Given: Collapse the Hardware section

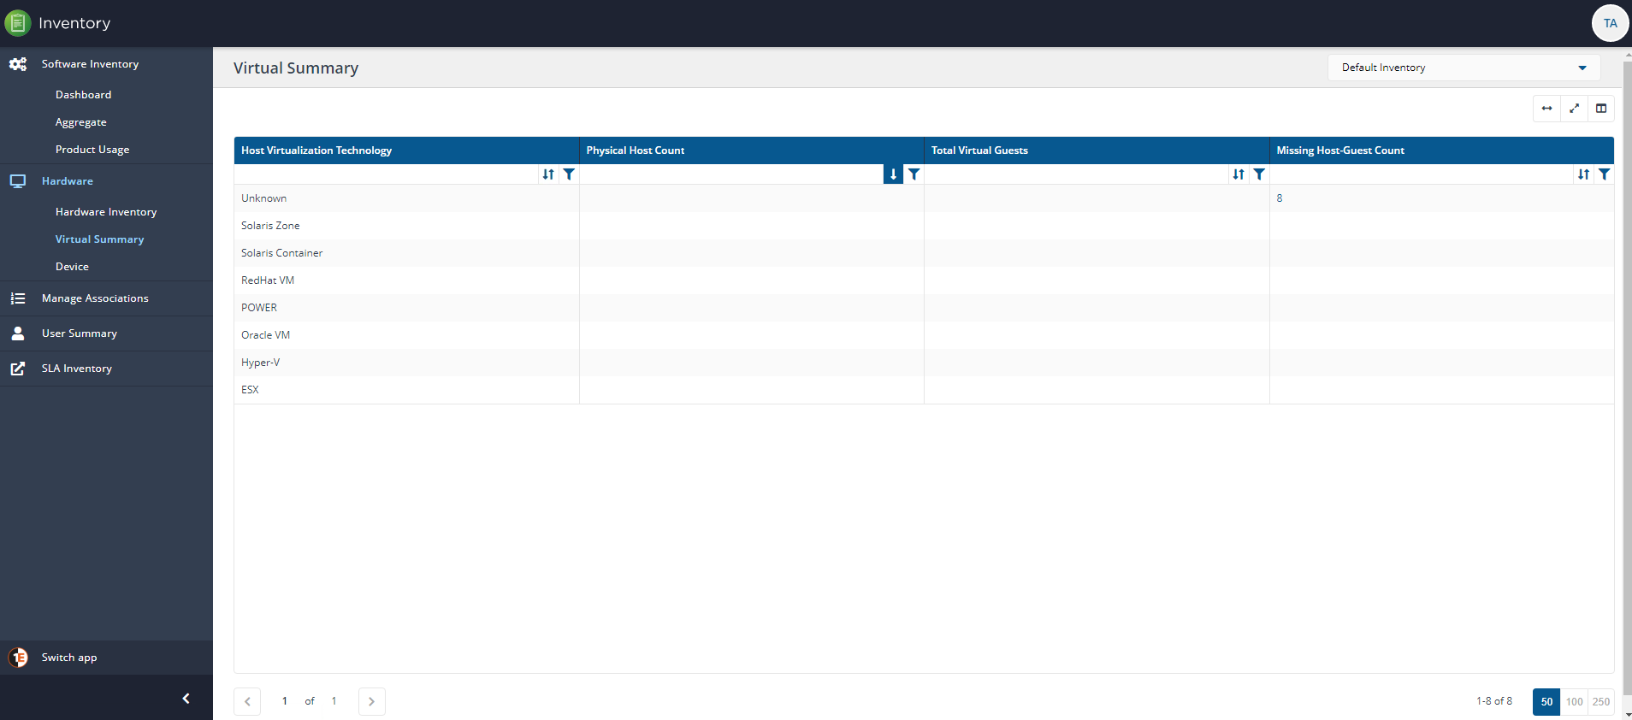Looking at the screenshot, I should 68,181.
